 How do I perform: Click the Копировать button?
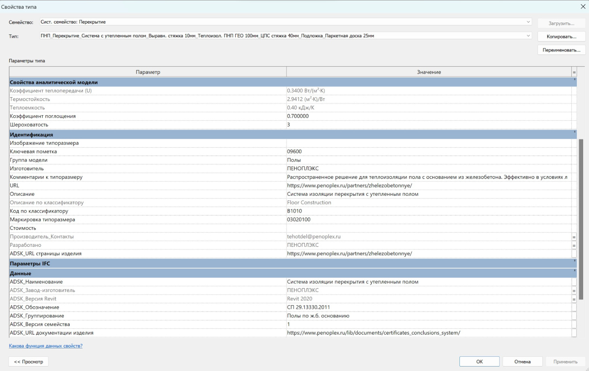(561, 37)
